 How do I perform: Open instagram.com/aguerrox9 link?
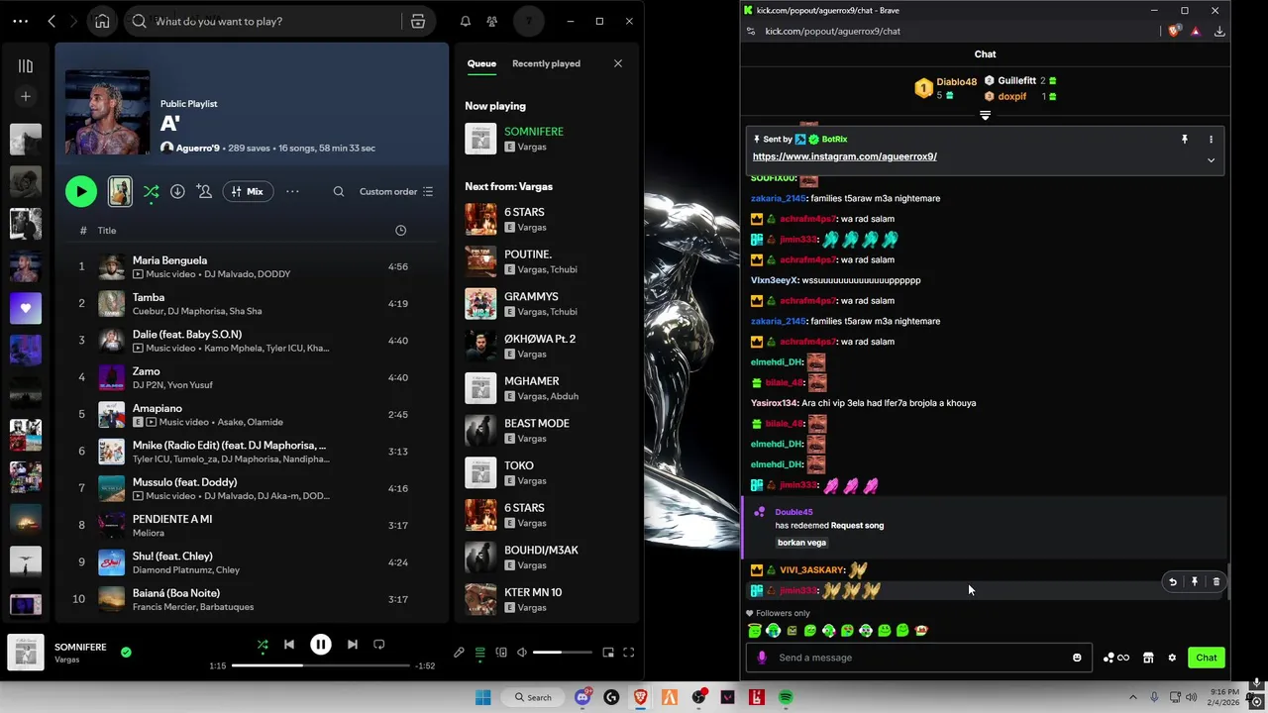[845, 156]
